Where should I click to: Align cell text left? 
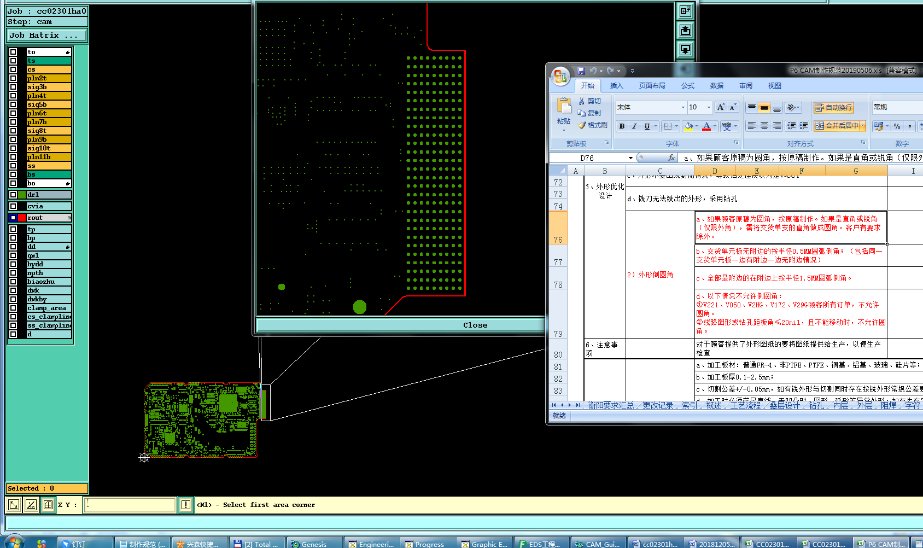click(752, 126)
